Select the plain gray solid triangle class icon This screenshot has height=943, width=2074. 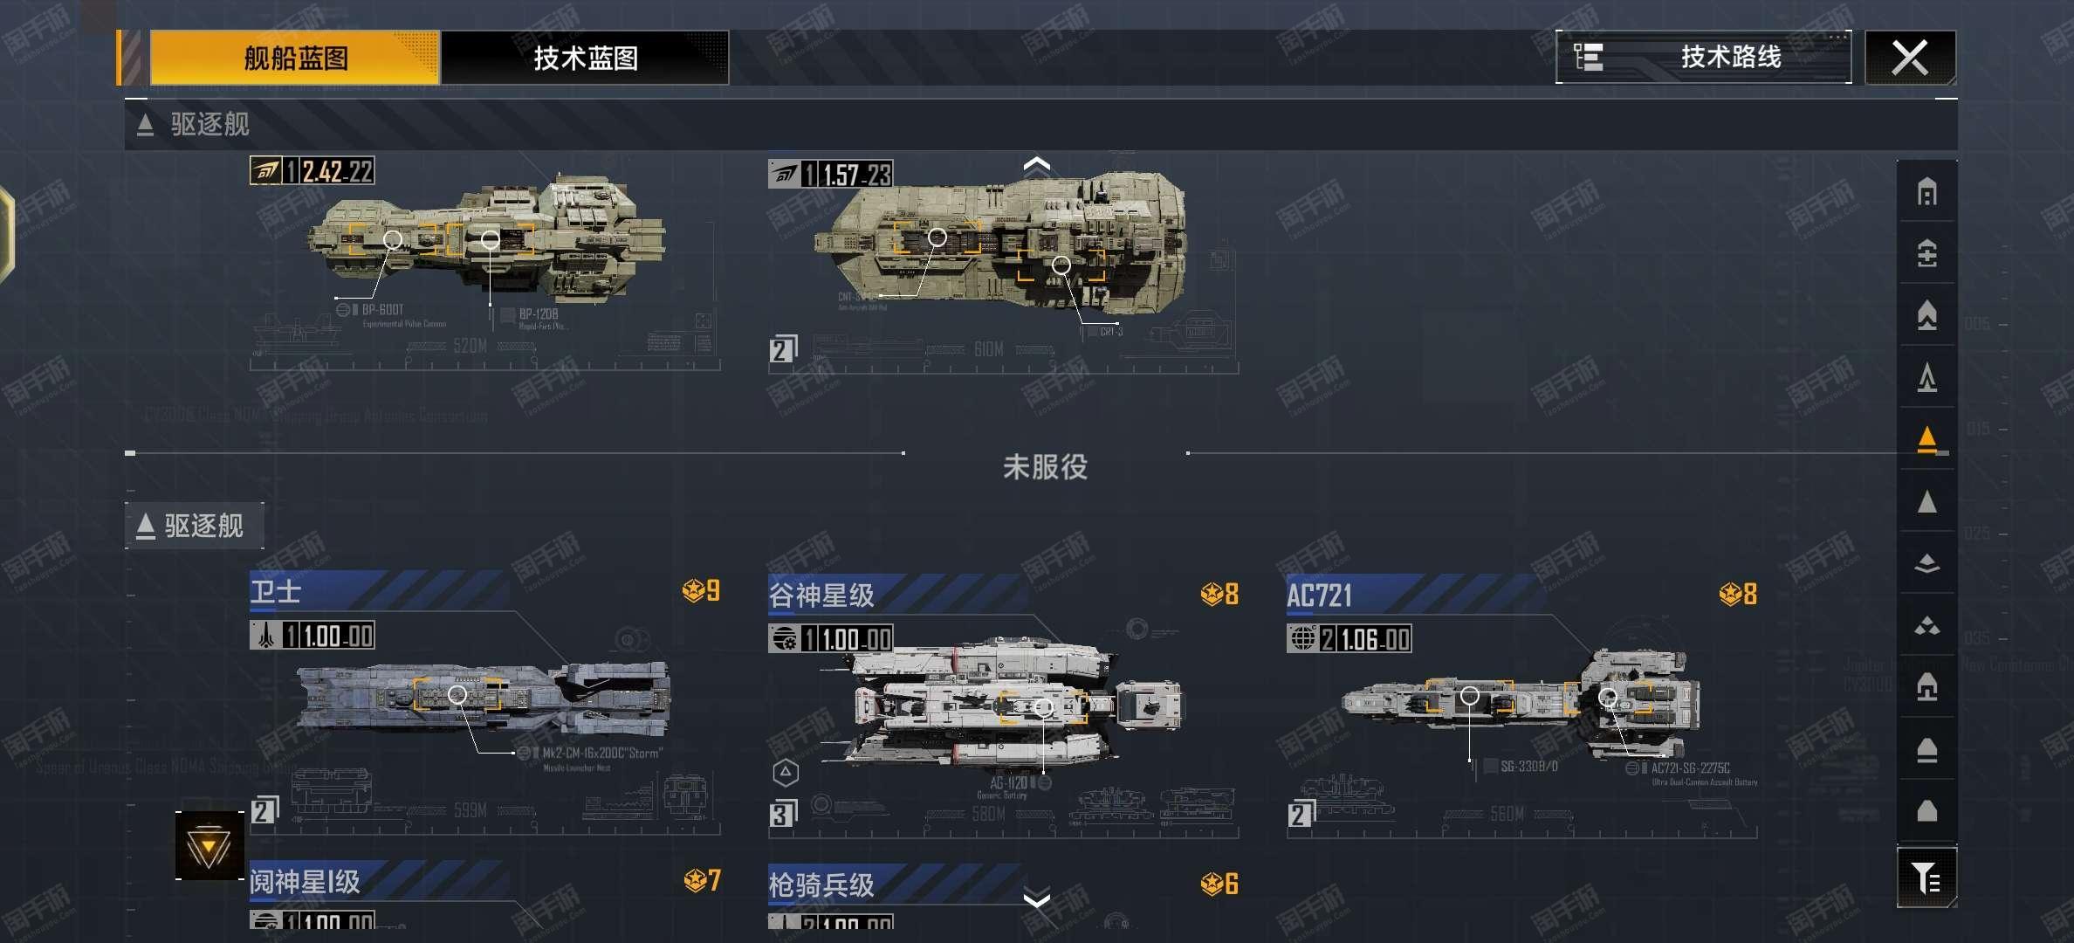[1926, 501]
